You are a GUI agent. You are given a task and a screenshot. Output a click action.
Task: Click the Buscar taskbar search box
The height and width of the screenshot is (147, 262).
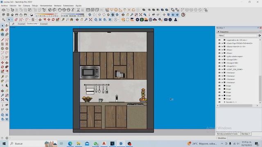25,143
